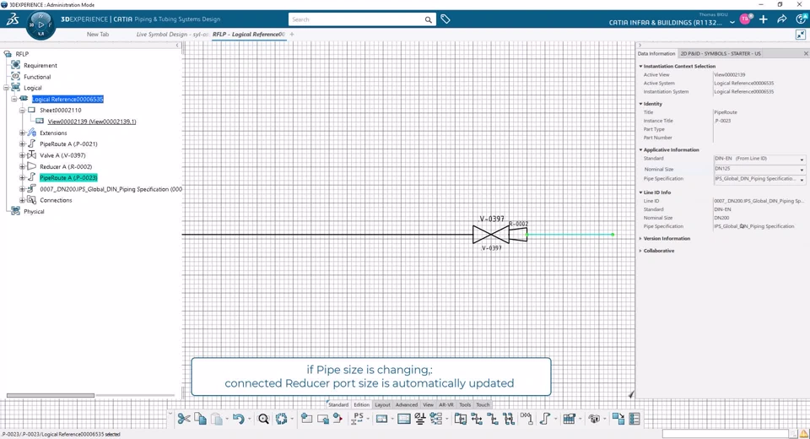810x439 pixels.
Task: Select the Functional tree node
Action: (x=37, y=77)
